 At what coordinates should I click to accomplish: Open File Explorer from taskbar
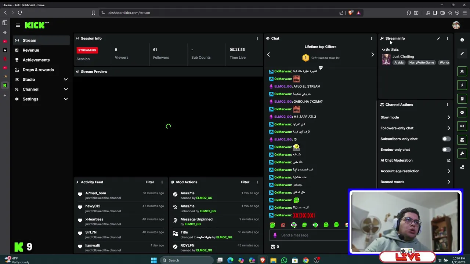(273, 260)
